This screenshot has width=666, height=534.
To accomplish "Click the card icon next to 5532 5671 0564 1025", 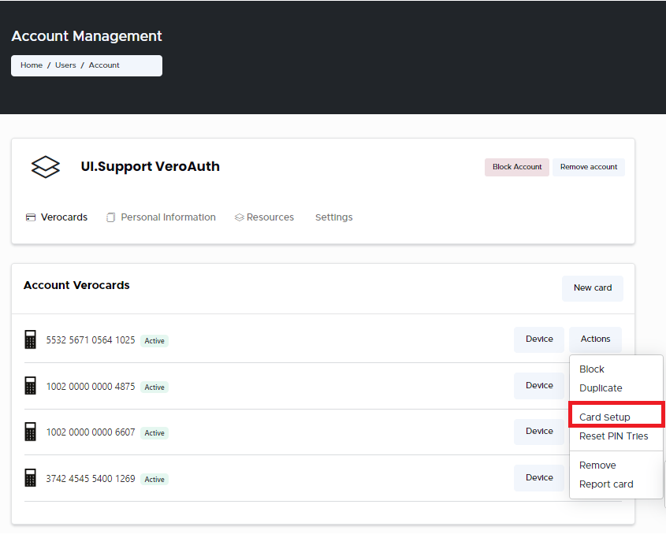I will pyautogui.click(x=30, y=339).
